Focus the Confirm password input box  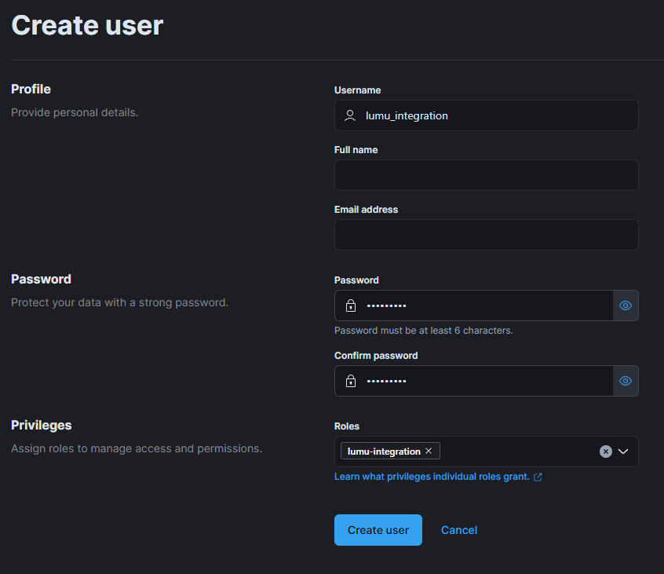(x=479, y=381)
